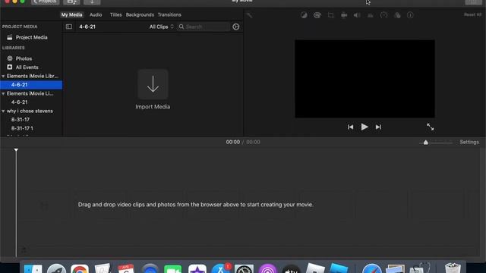
Task: Open the Trash in the Dock
Action: pyautogui.click(x=453, y=268)
